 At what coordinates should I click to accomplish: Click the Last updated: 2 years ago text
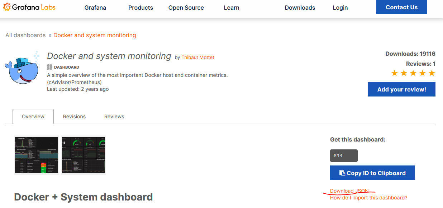tap(78, 89)
